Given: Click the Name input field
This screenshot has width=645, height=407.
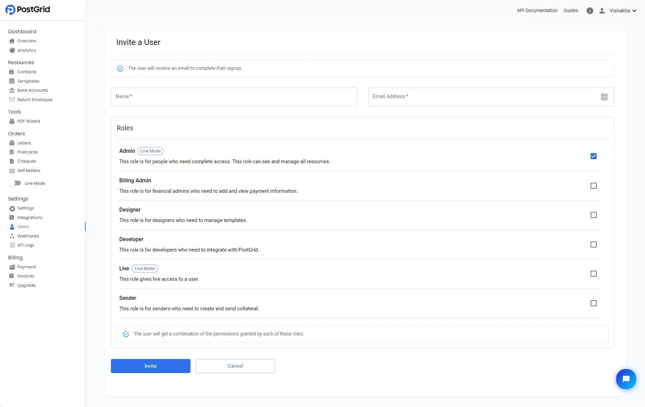Looking at the screenshot, I should [x=234, y=97].
